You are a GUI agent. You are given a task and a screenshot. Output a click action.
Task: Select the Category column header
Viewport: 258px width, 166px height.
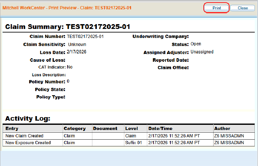click(x=75, y=128)
